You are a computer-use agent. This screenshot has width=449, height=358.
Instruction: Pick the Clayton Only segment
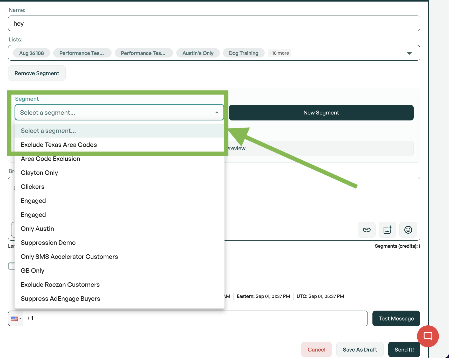[119, 173]
